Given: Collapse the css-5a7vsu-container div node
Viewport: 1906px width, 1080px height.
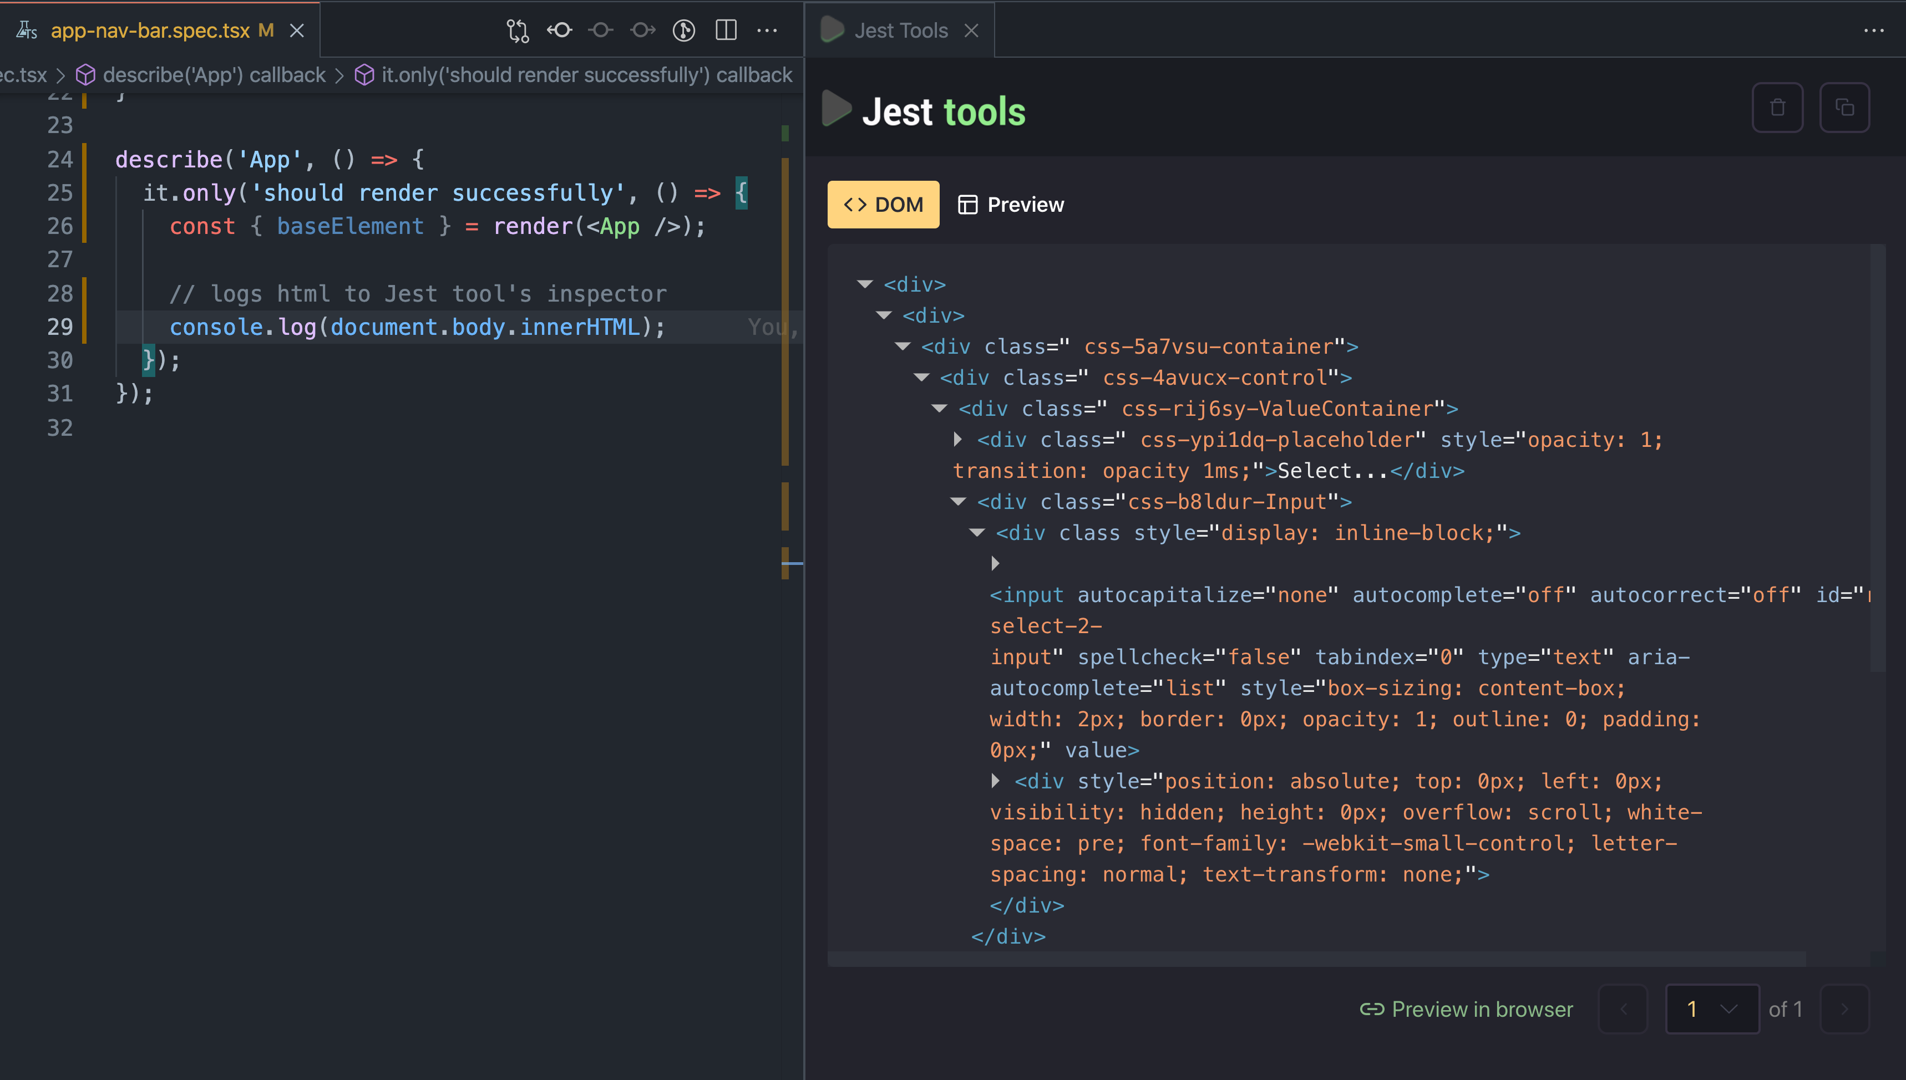Looking at the screenshot, I should (x=903, y=345).
